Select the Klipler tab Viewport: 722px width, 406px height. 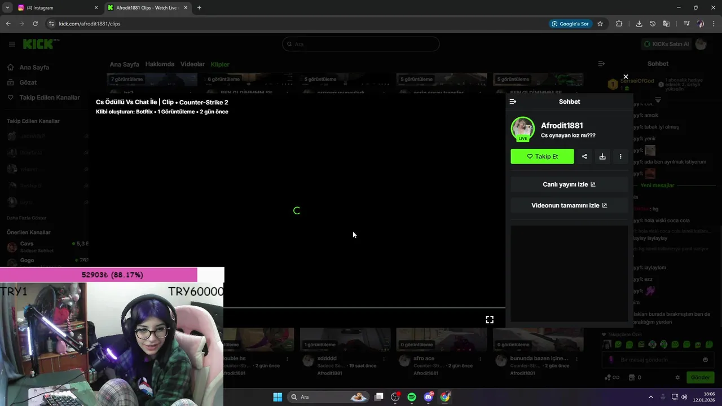pos(220,64)
